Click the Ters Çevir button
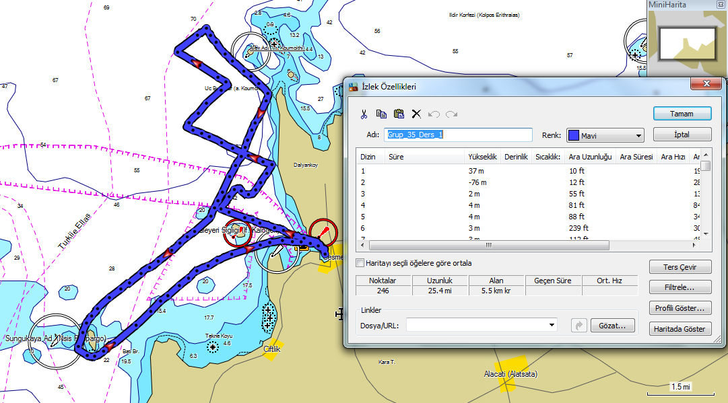This screenshot has width=728, height=403. coord(680,267)
